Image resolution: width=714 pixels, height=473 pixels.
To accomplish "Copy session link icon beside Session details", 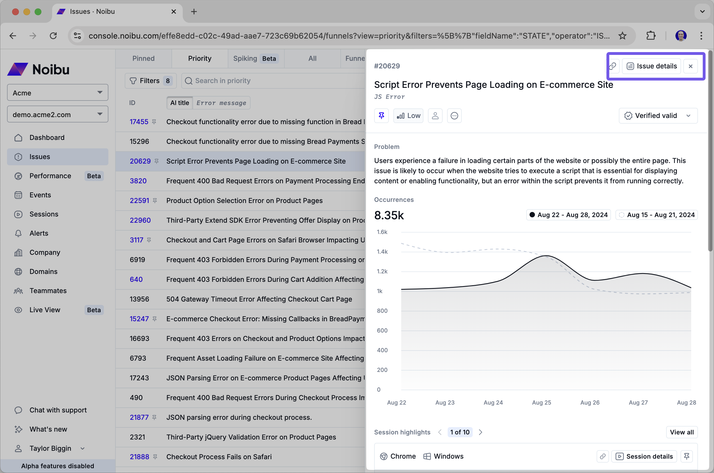I will [603, 456].
